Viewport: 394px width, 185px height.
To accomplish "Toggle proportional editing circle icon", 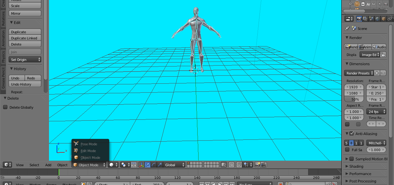I will pos(231,165).
